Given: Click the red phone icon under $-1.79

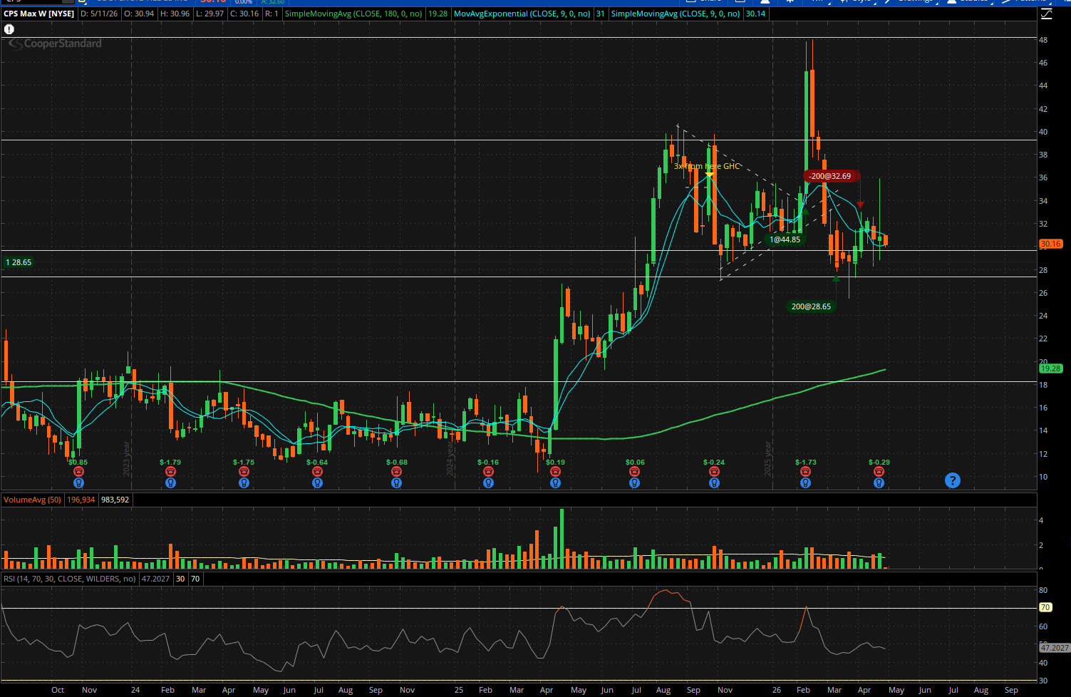Looking at the screenshot, I should click(170, 472).
